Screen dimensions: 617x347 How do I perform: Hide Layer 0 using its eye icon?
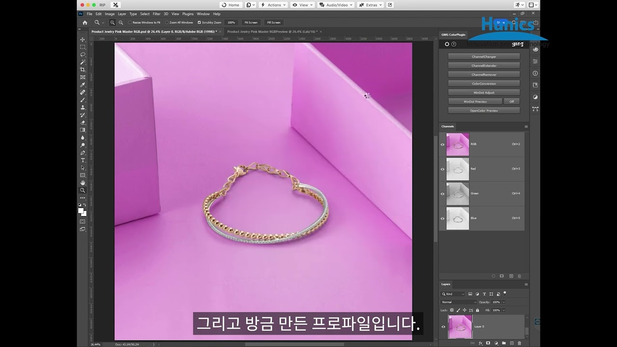[x=443, y=327]
